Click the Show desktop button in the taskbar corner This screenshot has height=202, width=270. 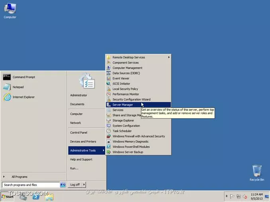click(267, 196)
